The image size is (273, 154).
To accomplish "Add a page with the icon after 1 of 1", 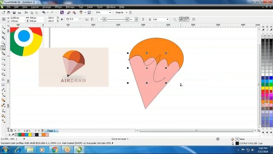I will 42,130.
